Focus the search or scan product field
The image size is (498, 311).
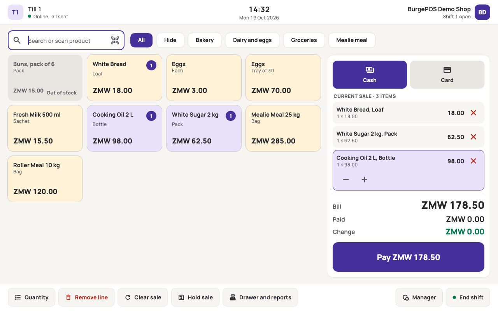click(66, 40)
